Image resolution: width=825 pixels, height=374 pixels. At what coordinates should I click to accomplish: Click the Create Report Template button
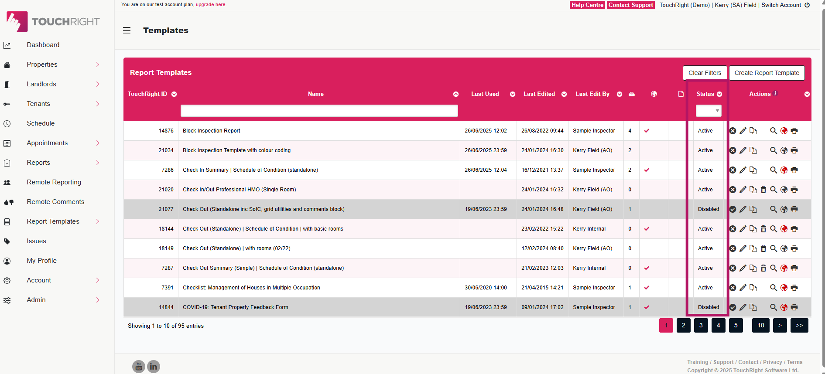click(767, 73)
